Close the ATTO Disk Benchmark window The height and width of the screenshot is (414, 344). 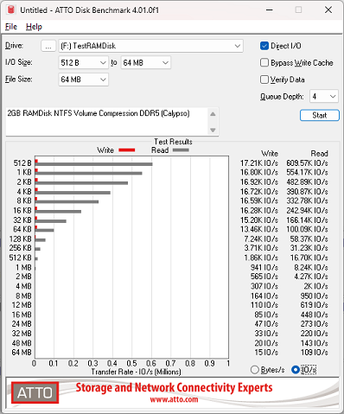click(x=328, y=10)
